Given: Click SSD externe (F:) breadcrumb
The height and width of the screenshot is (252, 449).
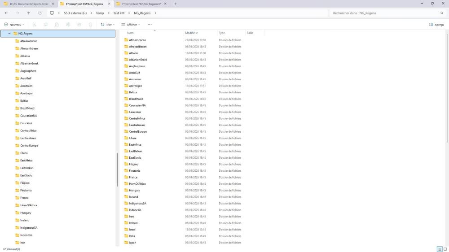Looking at the screenshot, I should 75,13.
